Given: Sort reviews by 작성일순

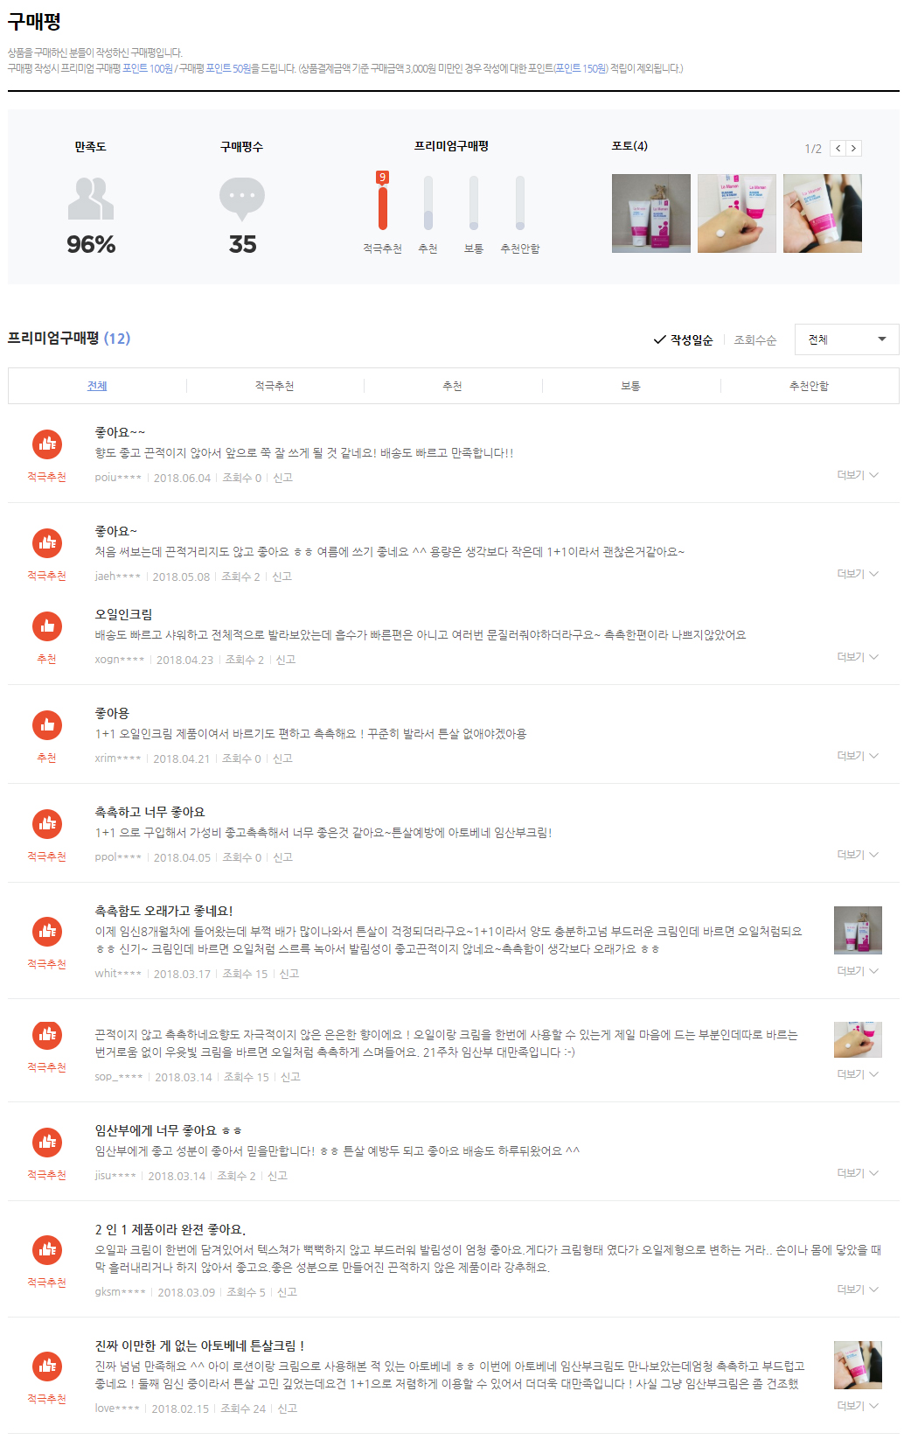Looking at the screenshot, I should pyautogui.click(x=692, y=340).
